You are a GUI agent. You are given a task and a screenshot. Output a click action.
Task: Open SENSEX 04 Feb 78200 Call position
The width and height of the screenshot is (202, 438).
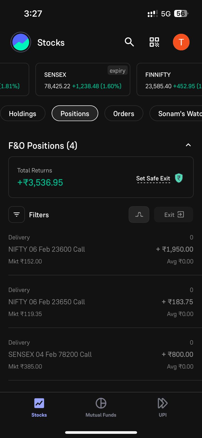pos(101,354)
